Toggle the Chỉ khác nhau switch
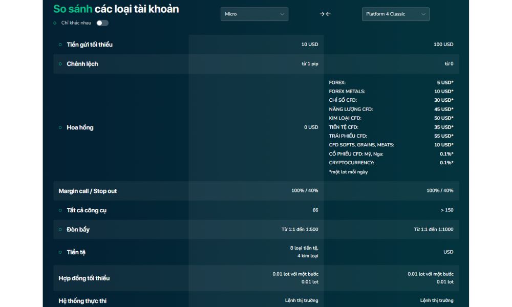 coord(102,23)
